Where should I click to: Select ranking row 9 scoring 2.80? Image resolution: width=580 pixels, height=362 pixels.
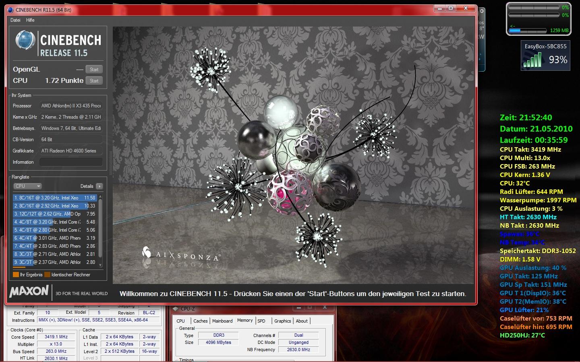[x=55, y=262]
